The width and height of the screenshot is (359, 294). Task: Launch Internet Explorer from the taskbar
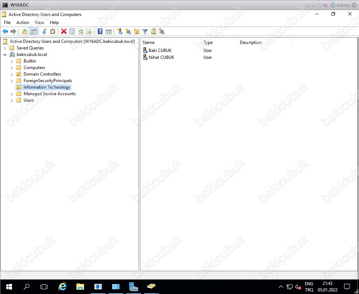click(62, 286)
